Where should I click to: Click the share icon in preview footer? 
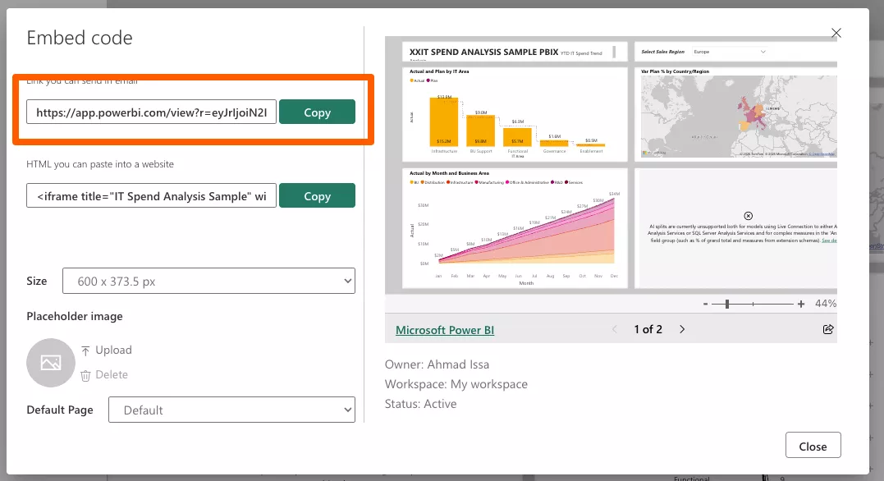click(x=827, y=329)
